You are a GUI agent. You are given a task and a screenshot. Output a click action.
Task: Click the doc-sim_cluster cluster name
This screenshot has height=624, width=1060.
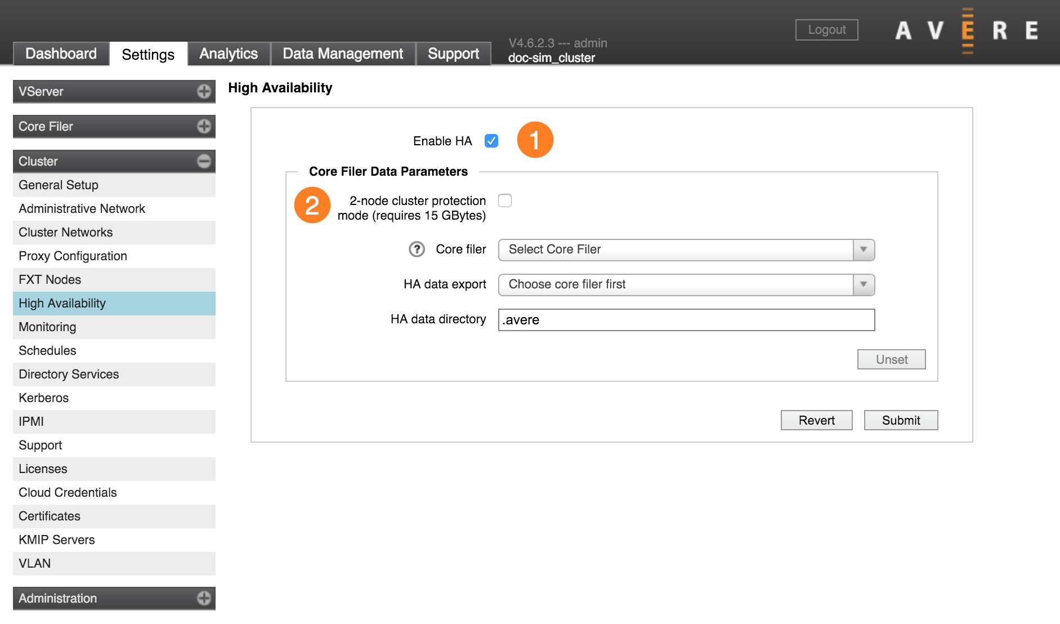pyautogui.click(x=551, y=57)
